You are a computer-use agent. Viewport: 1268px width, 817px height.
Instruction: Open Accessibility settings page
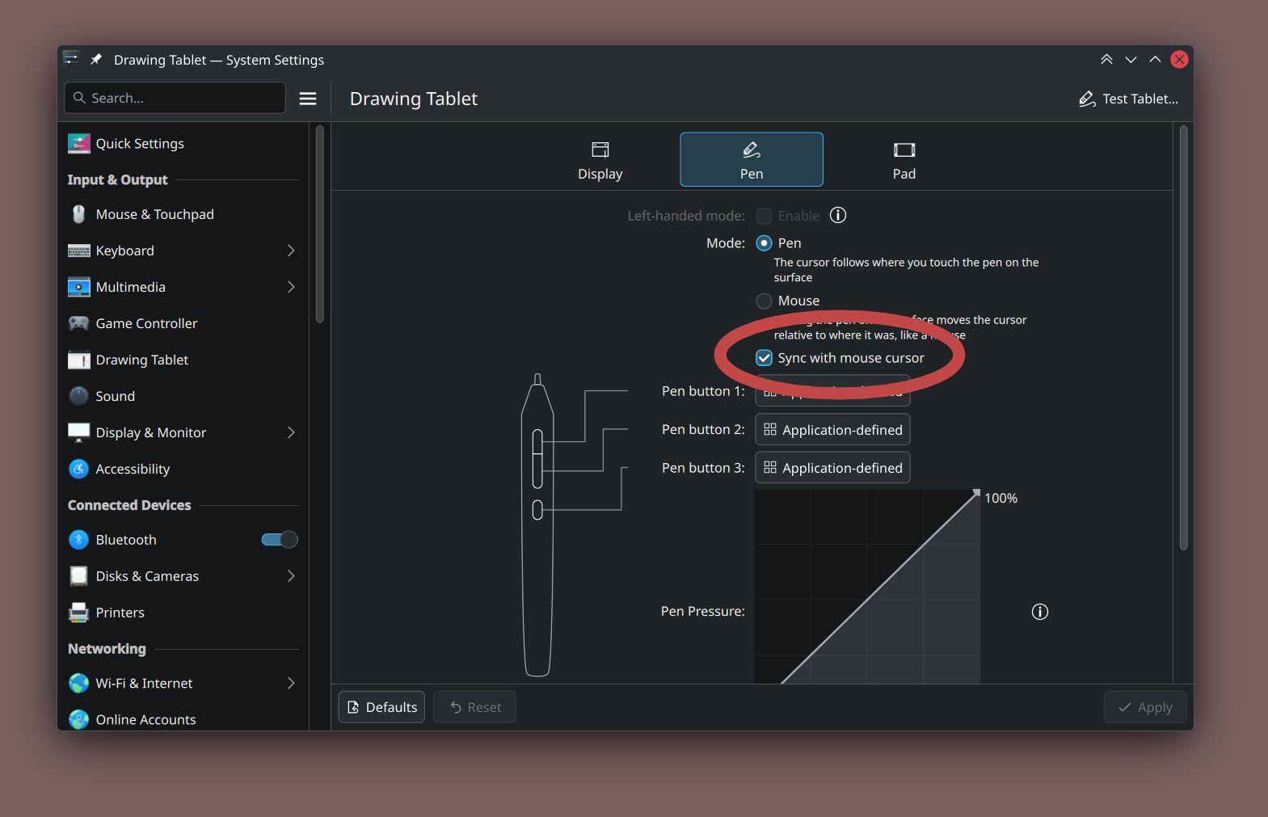(x=133, y=469)
